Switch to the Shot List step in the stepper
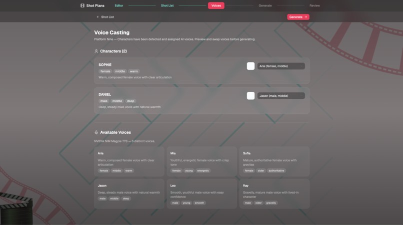The height and width of the screenshot is (225, 403). [x=167, y=5]
